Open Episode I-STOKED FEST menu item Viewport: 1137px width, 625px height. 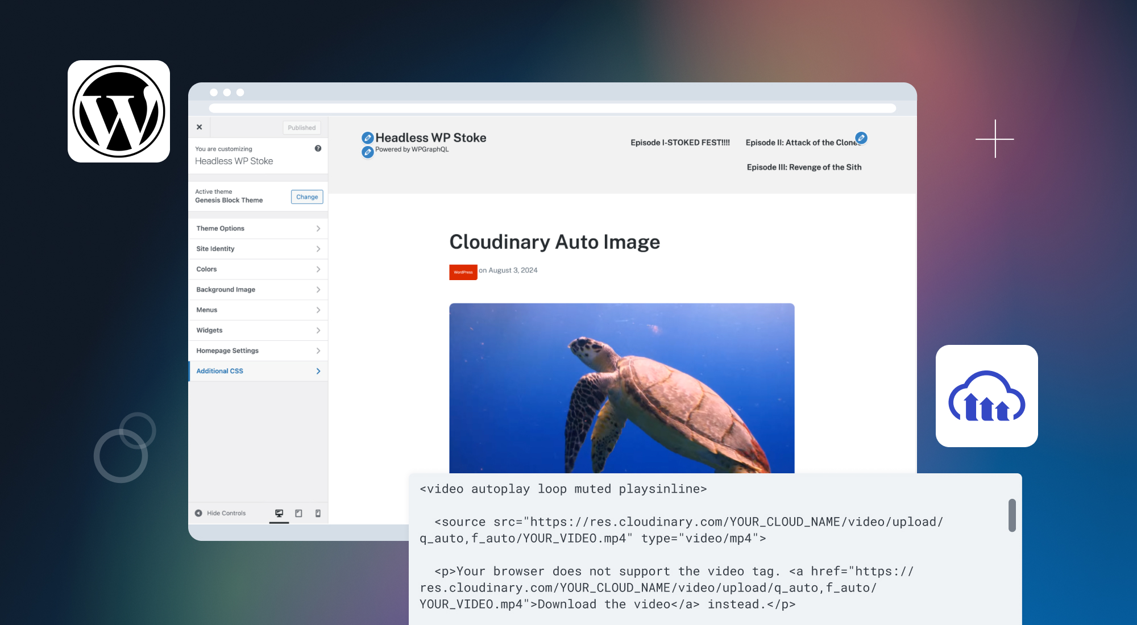[680, 143]
